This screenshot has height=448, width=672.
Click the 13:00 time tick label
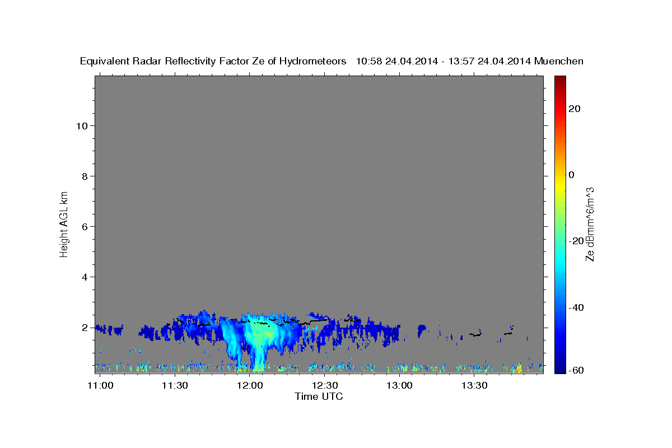399,385
